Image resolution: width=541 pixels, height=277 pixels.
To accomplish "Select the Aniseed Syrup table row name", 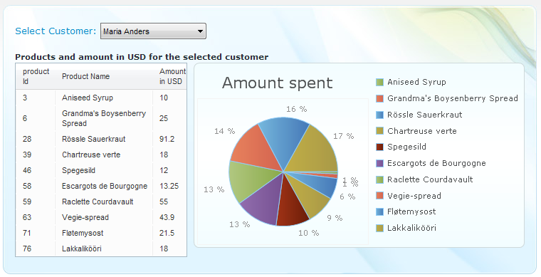I will point(88,98).
